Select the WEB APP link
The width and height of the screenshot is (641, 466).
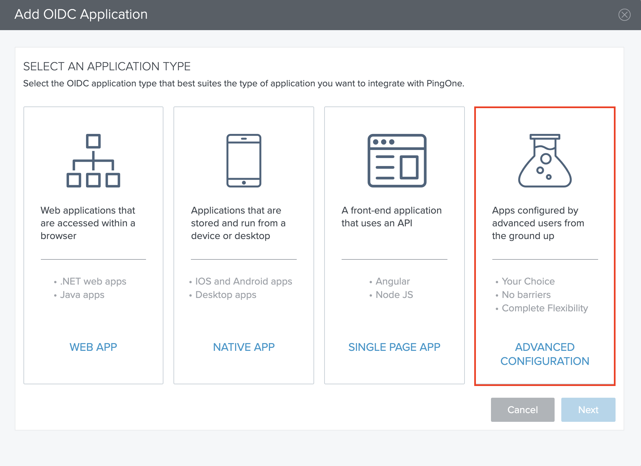click(x=93, y=347)
